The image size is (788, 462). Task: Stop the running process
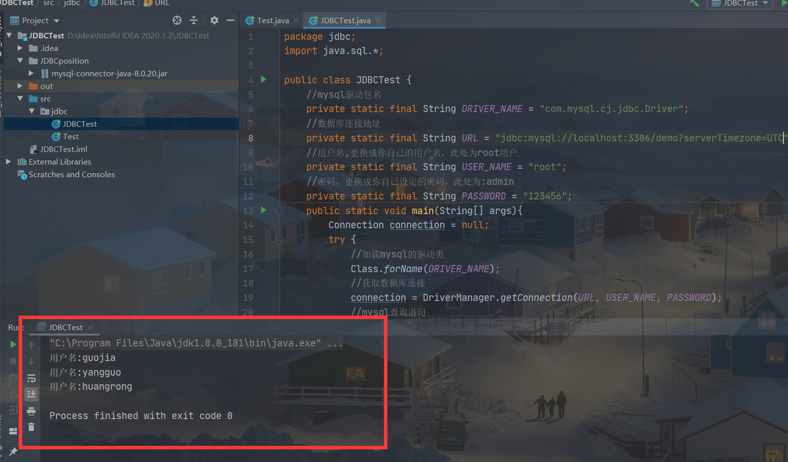pos(13,361)
